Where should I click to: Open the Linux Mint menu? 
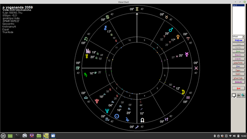click(x=3, y=136)
